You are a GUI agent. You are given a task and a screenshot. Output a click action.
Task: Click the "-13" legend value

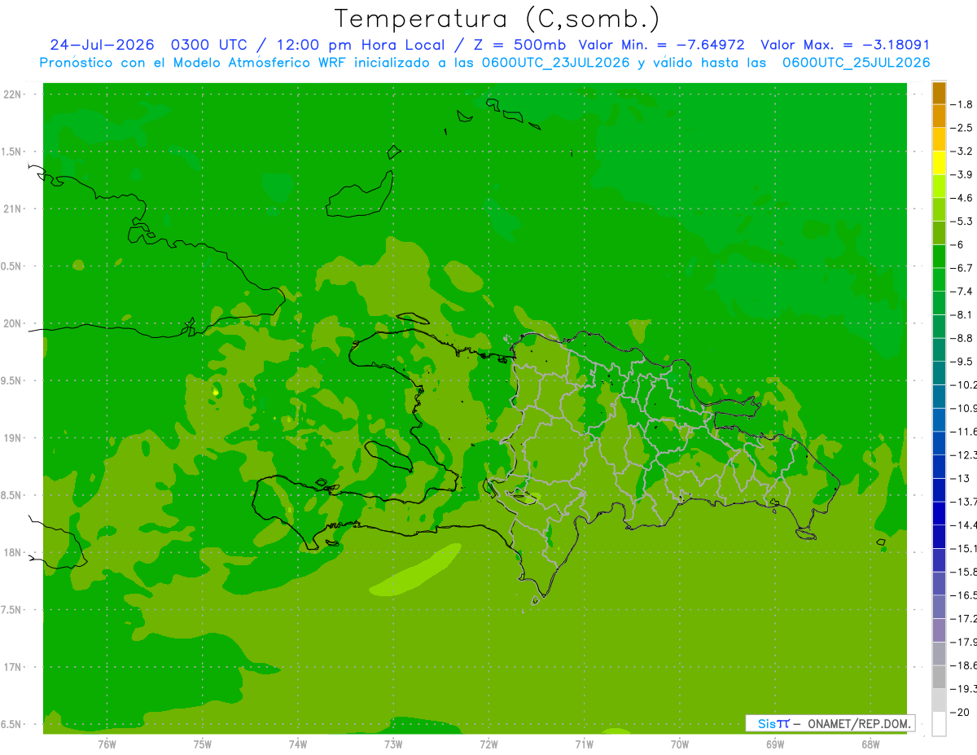[961, 478]
